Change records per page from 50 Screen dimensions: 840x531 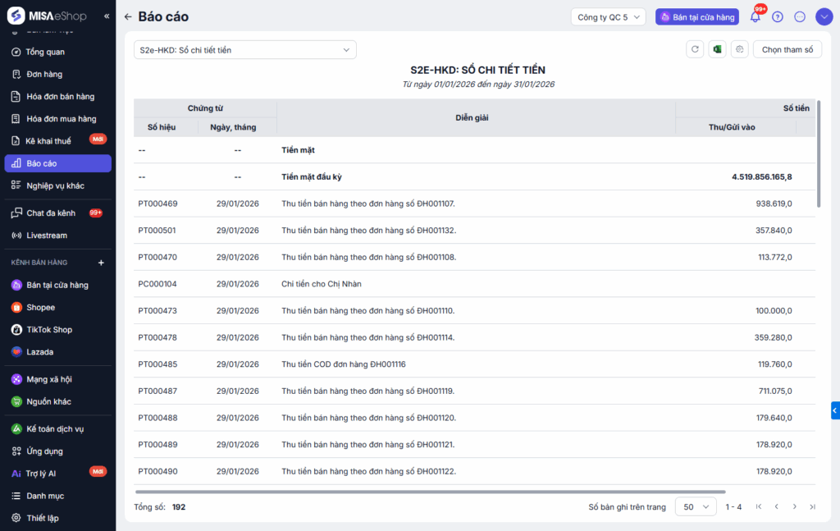695,507
